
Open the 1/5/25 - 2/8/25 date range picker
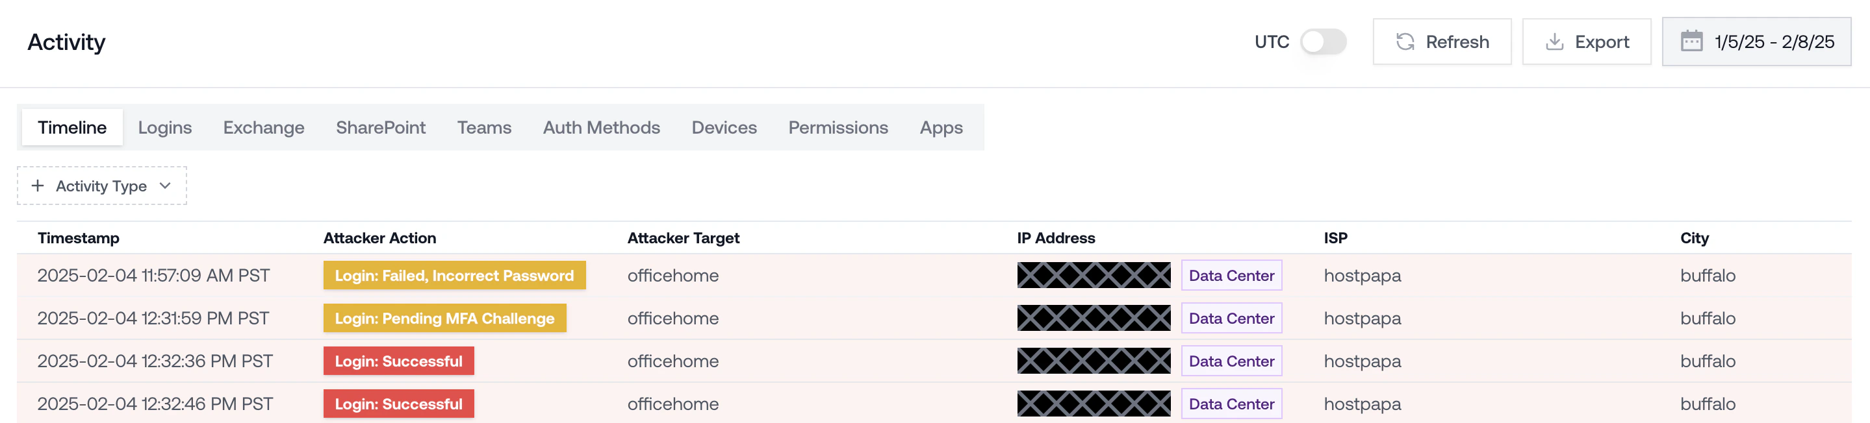pos(1757,42)
